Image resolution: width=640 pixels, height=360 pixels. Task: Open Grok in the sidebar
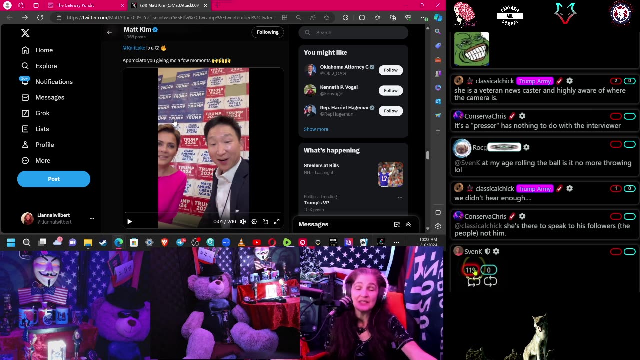(35, 113)
